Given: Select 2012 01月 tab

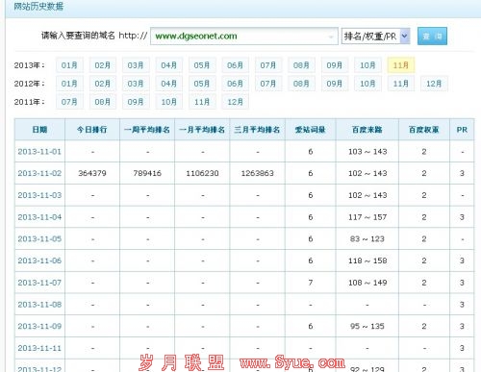Looking at the screenshot, I should point(69,84).
